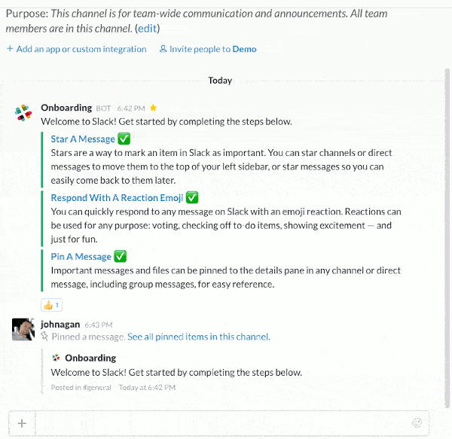Image resolution: width=452 pixels, height=439 pixels.
Task: Click the plus icon before Add an app
Action: pos(10,48)
